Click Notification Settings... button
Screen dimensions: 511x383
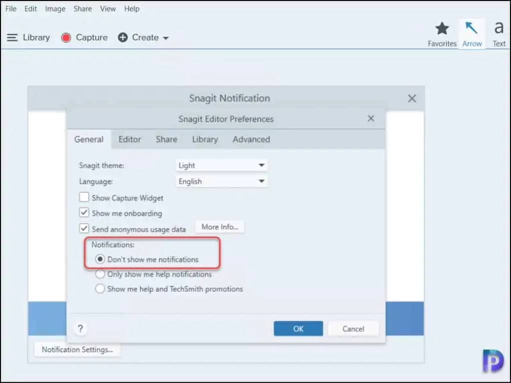coord(77,350)
